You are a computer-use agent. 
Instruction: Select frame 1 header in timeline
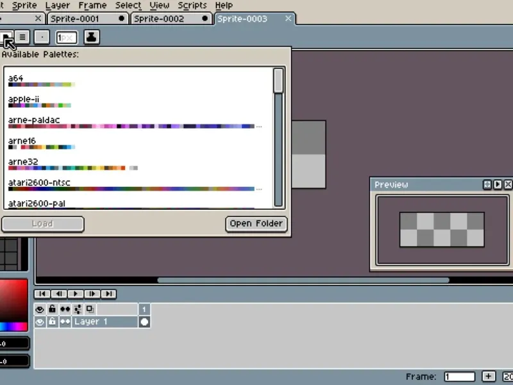(144, 309)
